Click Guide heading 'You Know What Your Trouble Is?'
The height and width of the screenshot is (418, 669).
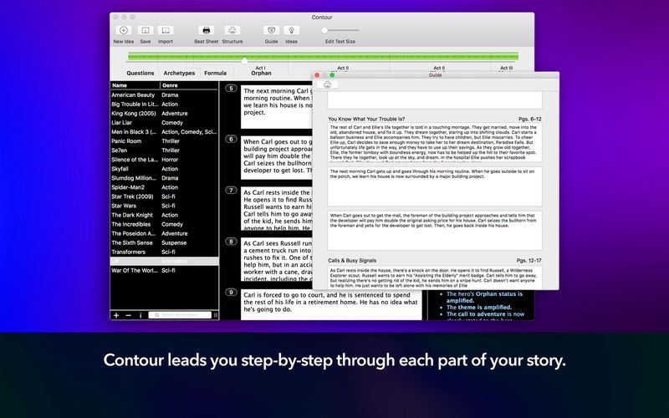(366, 119)
